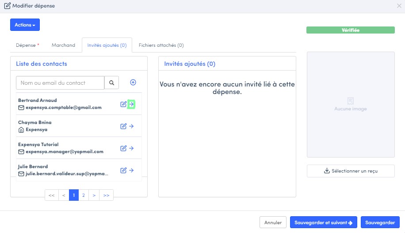This screenshot has width=405, height=233.
Task: Add Chayma Bnina as guest with arrow icon
Action: (x=131, y=126)
